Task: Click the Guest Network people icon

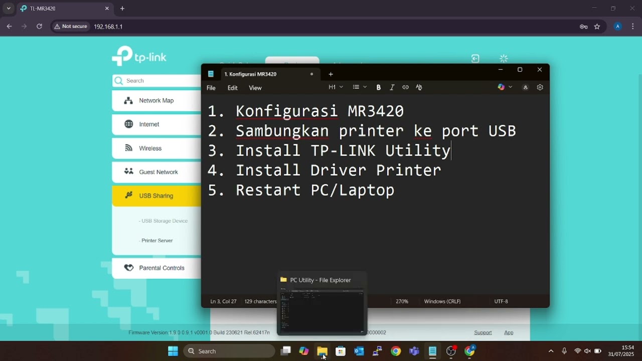Action: [x=129, y=171]
